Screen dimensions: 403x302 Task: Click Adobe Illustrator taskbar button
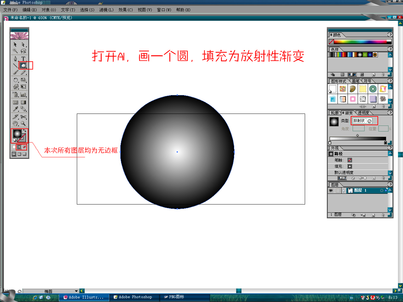coord(84,297)
